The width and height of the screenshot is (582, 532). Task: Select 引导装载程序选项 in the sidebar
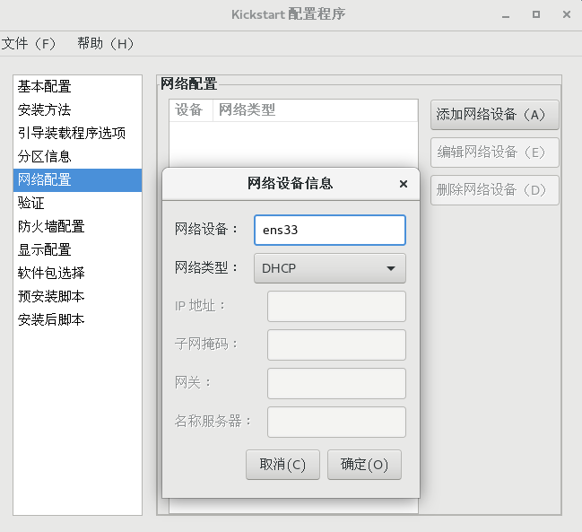click(x=78, y=134)
